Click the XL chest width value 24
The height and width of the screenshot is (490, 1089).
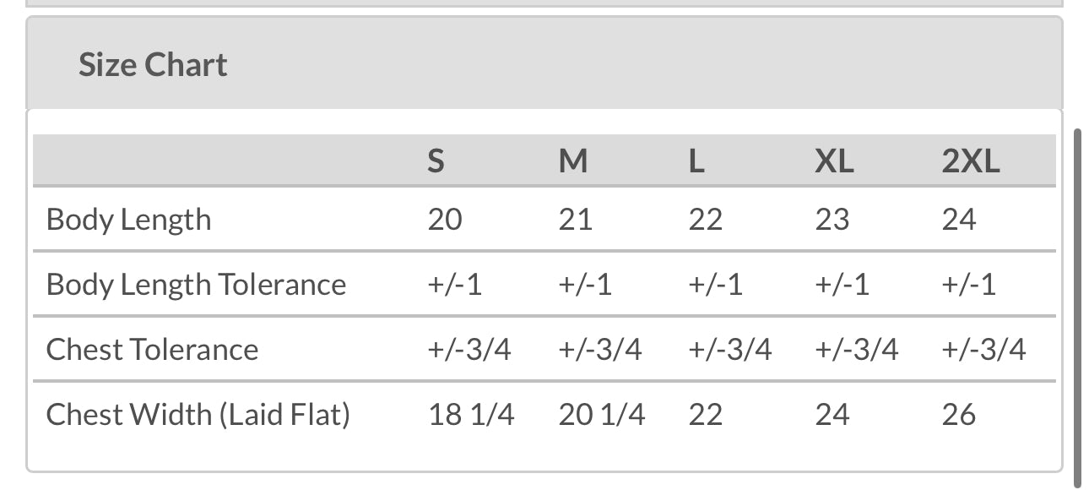832,415
